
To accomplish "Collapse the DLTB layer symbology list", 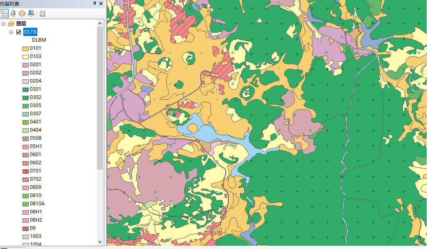I will (11, 31).
